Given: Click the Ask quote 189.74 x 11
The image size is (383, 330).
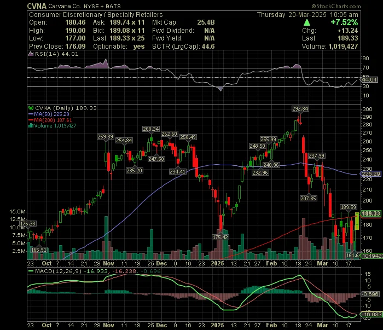Looking at the screenshot, I should pos(127,22).
